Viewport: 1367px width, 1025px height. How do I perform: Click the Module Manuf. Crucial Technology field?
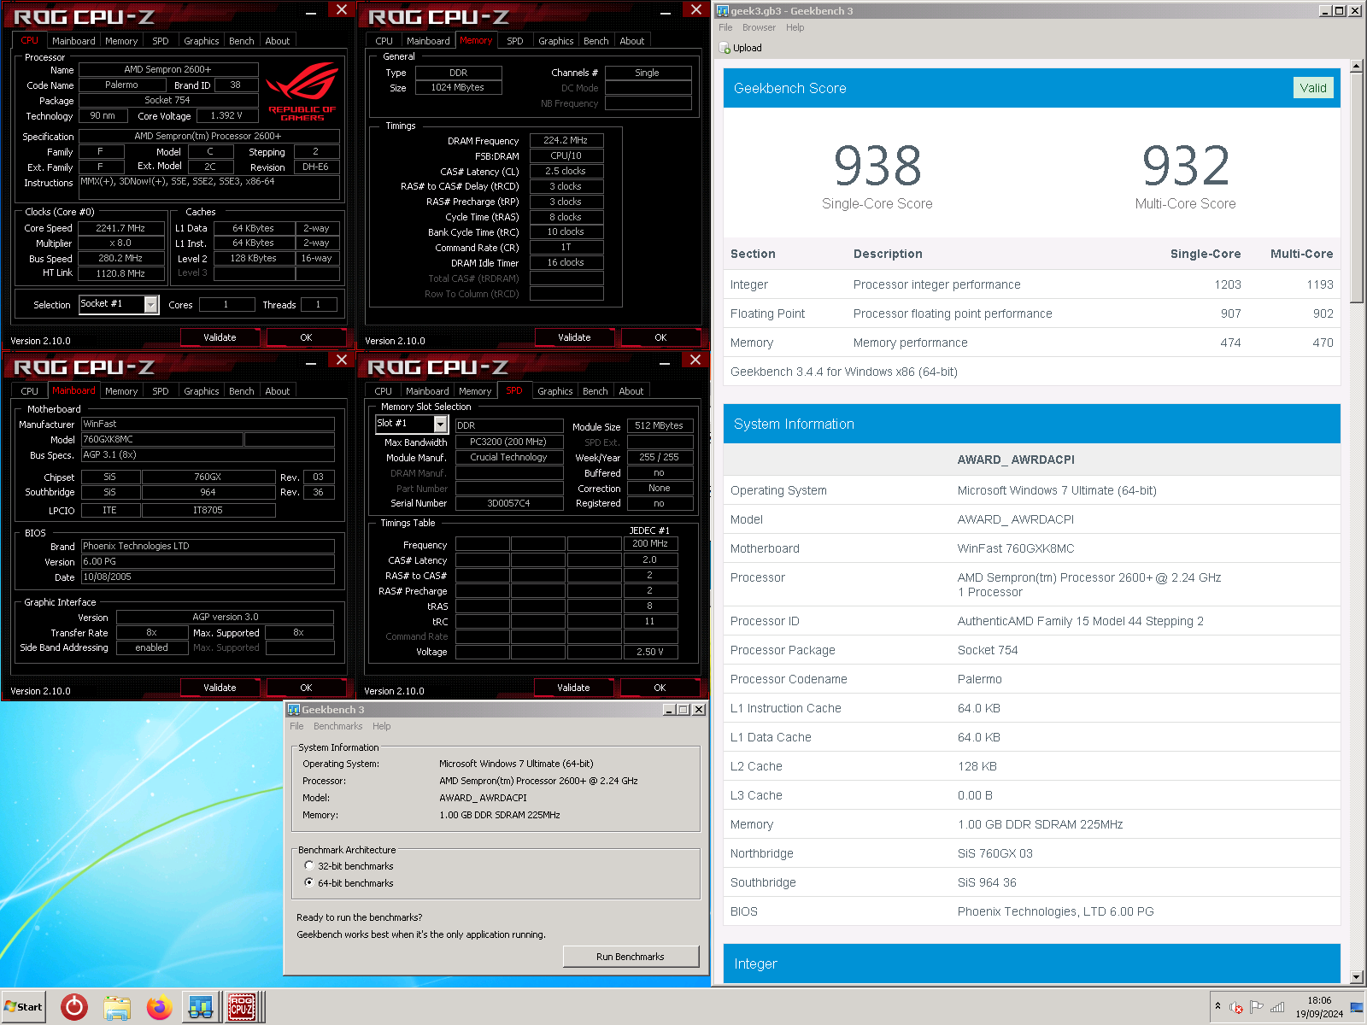click(508, 457)
